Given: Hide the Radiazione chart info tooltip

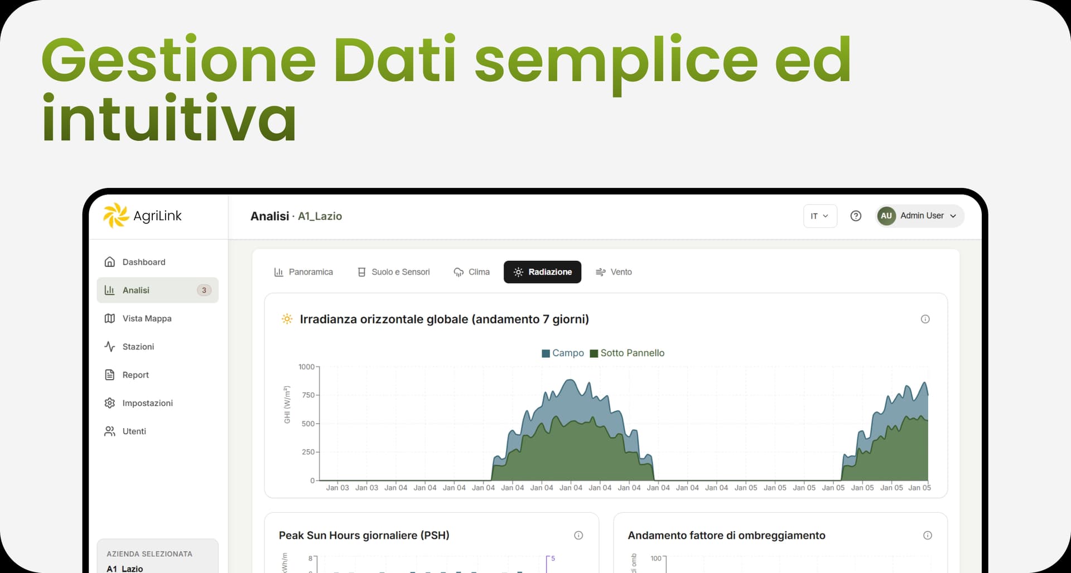Looking at the screenshot, I should [x=925, y=319].
